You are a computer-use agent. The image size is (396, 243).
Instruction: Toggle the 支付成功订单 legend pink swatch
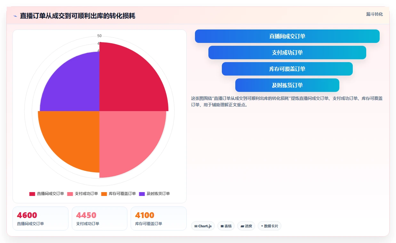click(70, 194)
